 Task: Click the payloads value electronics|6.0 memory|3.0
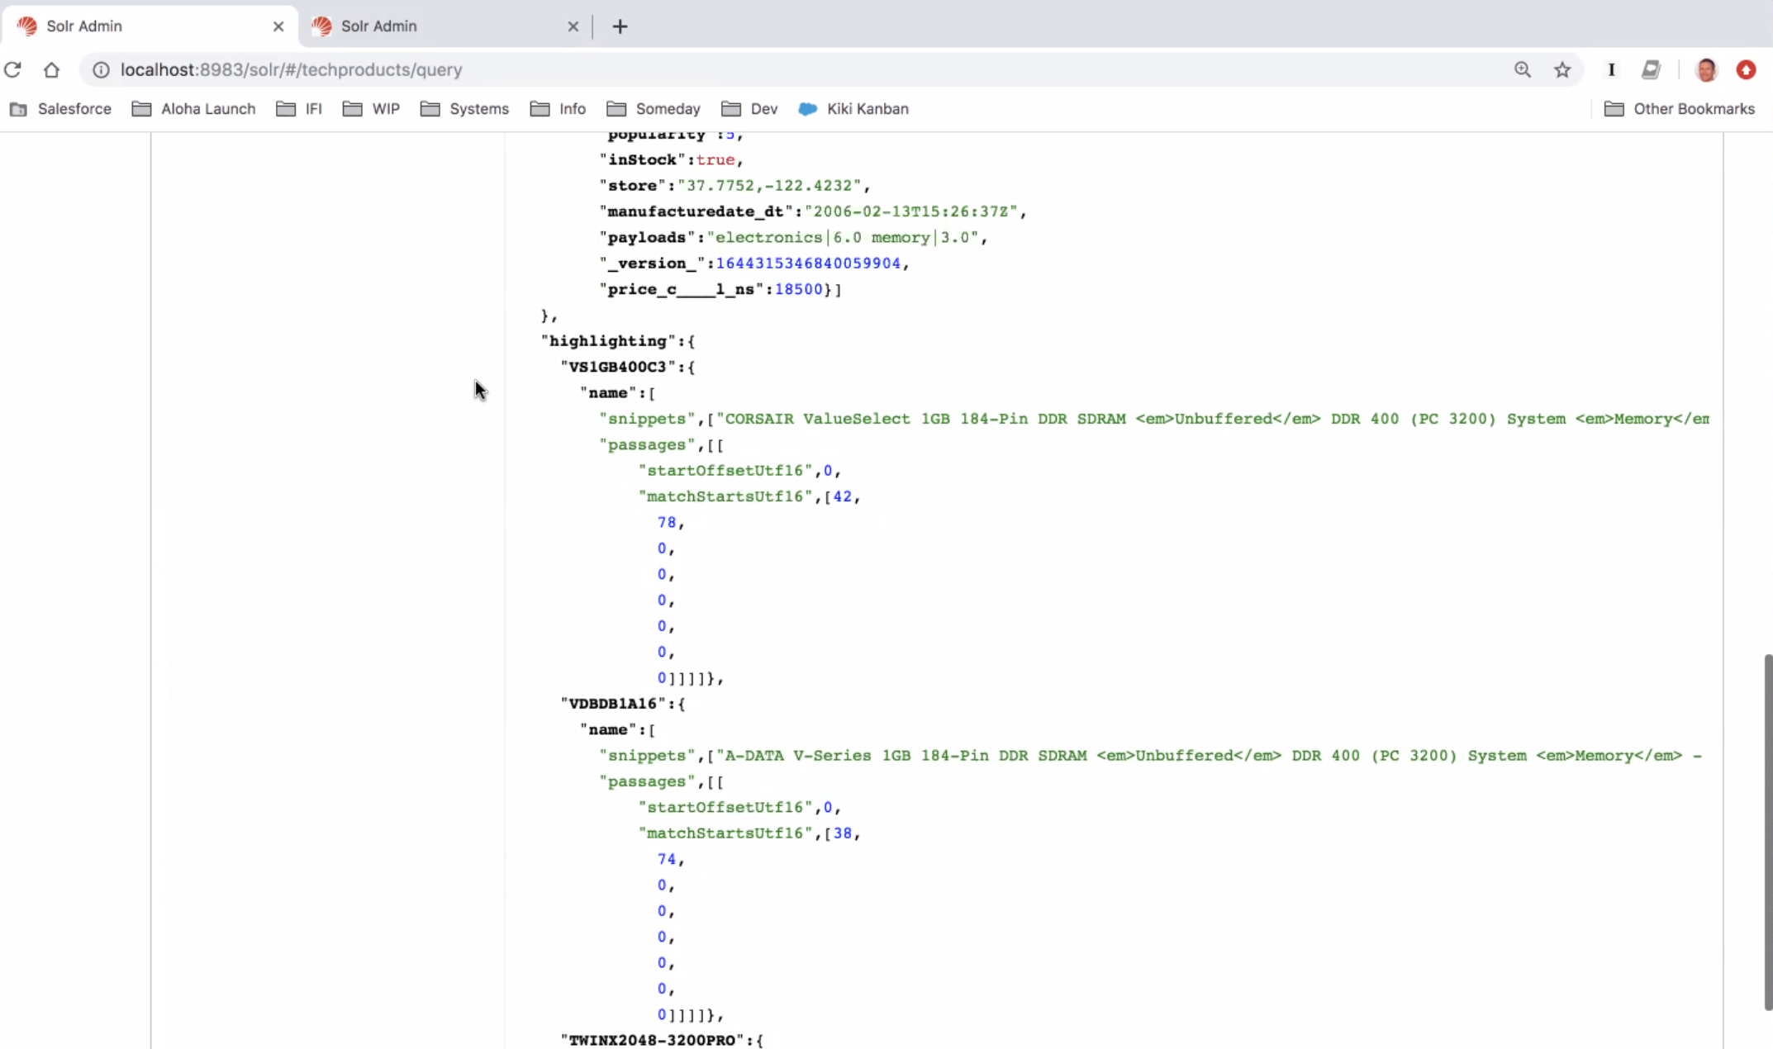pos(843,238)
